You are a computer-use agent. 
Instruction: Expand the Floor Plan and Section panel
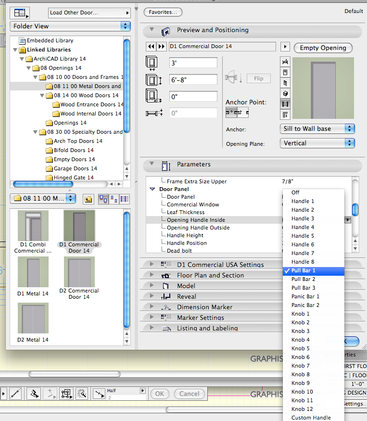click(152, 275)
